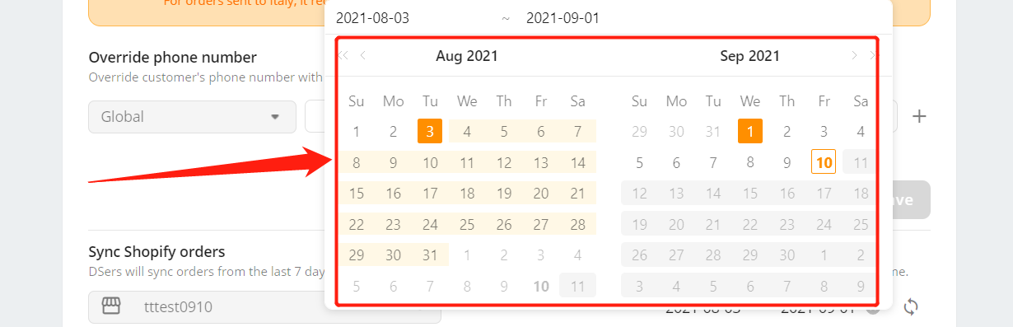Choose August 17 in the calendar
Image resolution: width=1013 pixels, height=327 pixels.
tap(430, 194)
